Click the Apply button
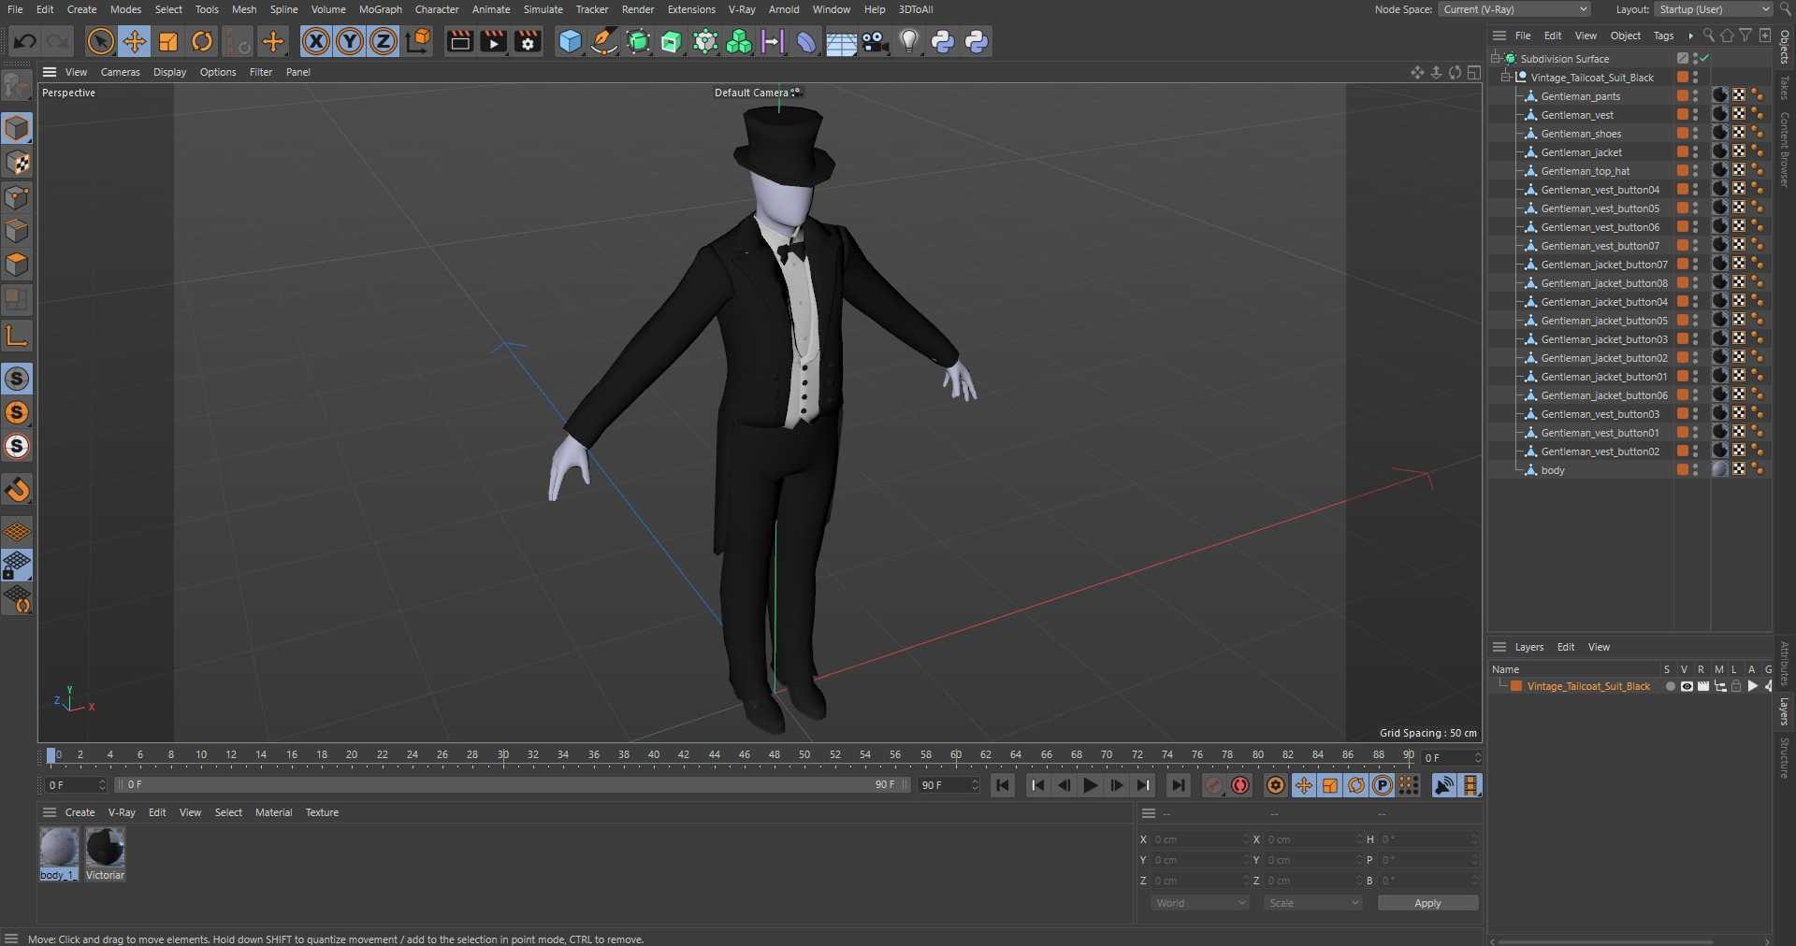The width and height of the screenshot is (1796, 946). click(1427, 903)
